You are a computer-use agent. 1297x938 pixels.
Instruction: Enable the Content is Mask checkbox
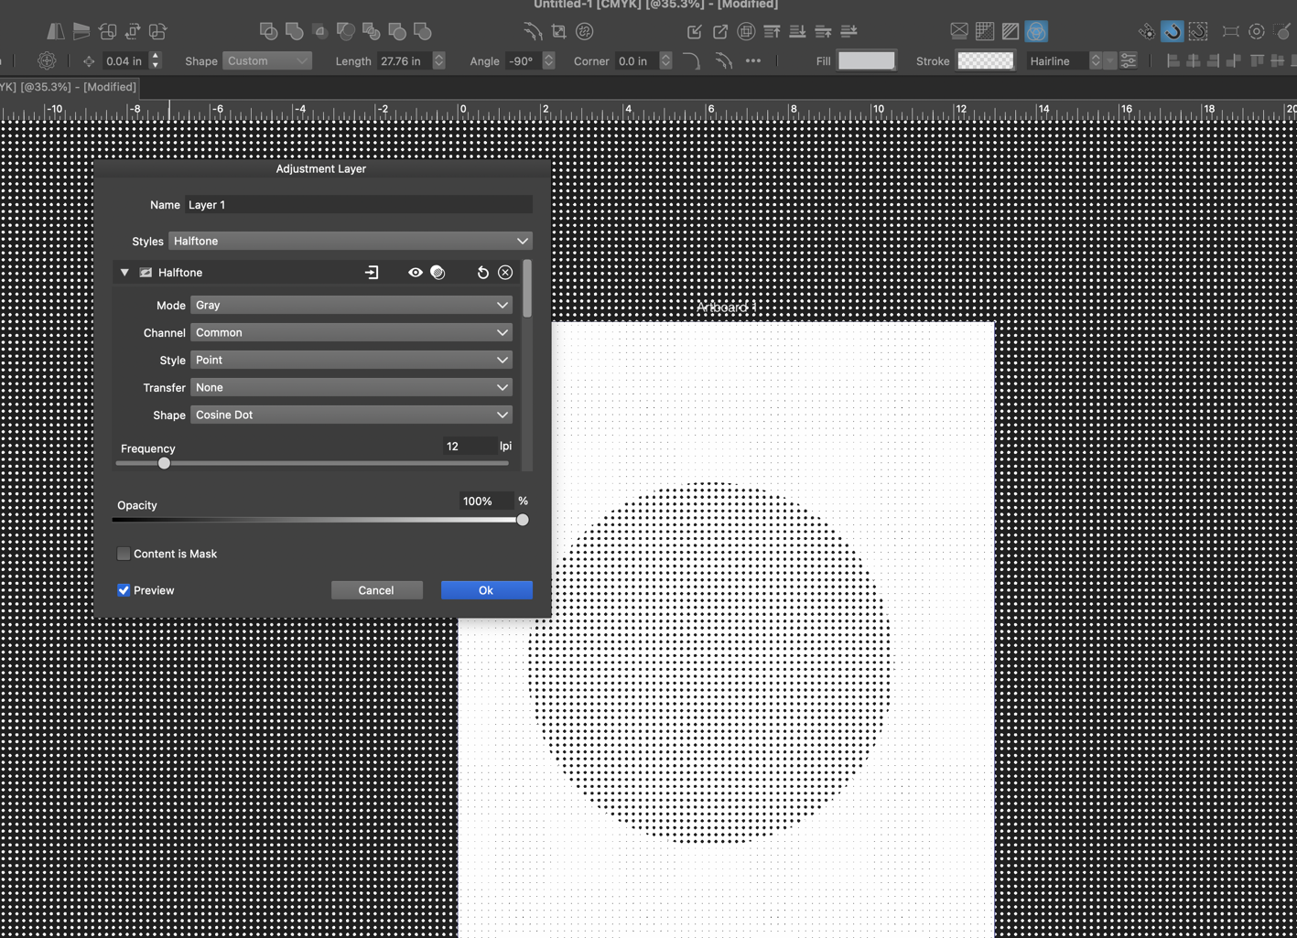pyautogui.click(x=124, y=554)
